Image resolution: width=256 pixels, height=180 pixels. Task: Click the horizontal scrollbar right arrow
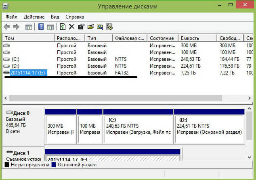[250, 98]
